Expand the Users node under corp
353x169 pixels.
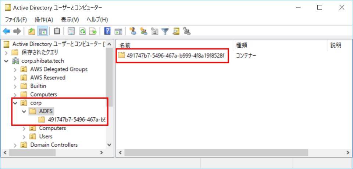click(x=24, y=136)
